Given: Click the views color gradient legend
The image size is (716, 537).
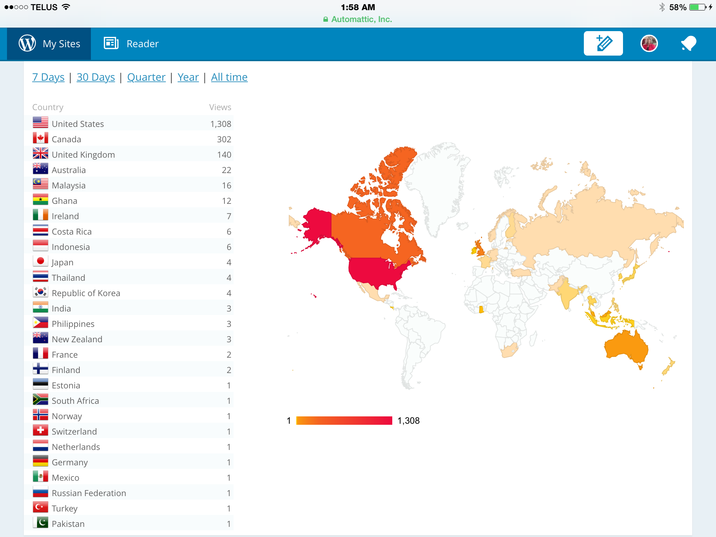Looking at the screenshot, I should pyautogui.click(x=344, y=421).
